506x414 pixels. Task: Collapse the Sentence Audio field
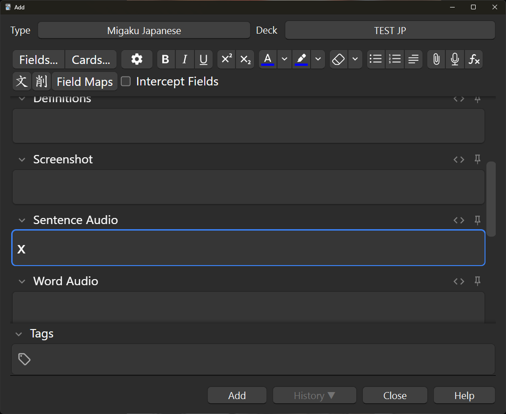coord(21,220)
